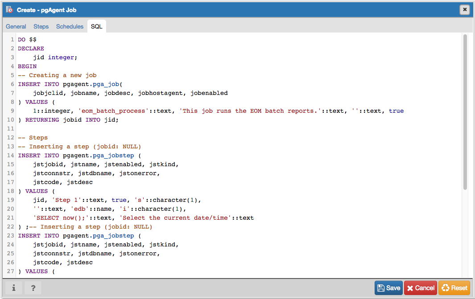Open the Steps tab
Image resolution: width=475 pixels, height=299 pixels.
41,26
